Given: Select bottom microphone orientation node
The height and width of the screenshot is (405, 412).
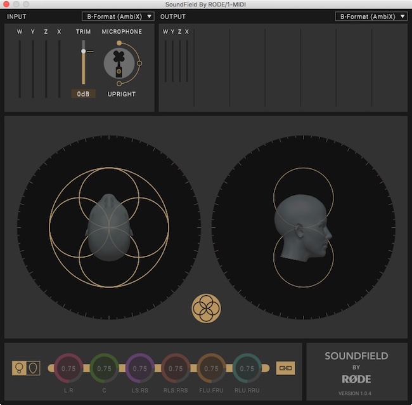Looking at the screenshot, I should tap(119, 83).
